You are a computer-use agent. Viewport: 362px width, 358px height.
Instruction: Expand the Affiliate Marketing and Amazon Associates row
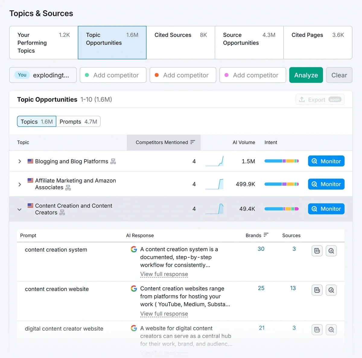pos(19,184)
